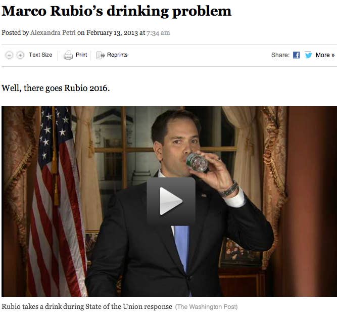Click The Washington Post credit
Viewport: 337px width, 317px height.
click(x=207, y=307)
